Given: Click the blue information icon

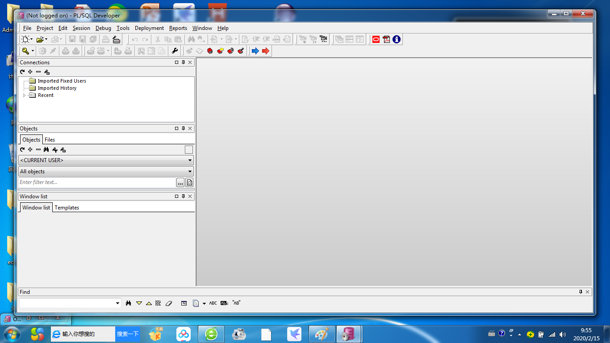Looking at the screenshot, I should coord(397,39).
